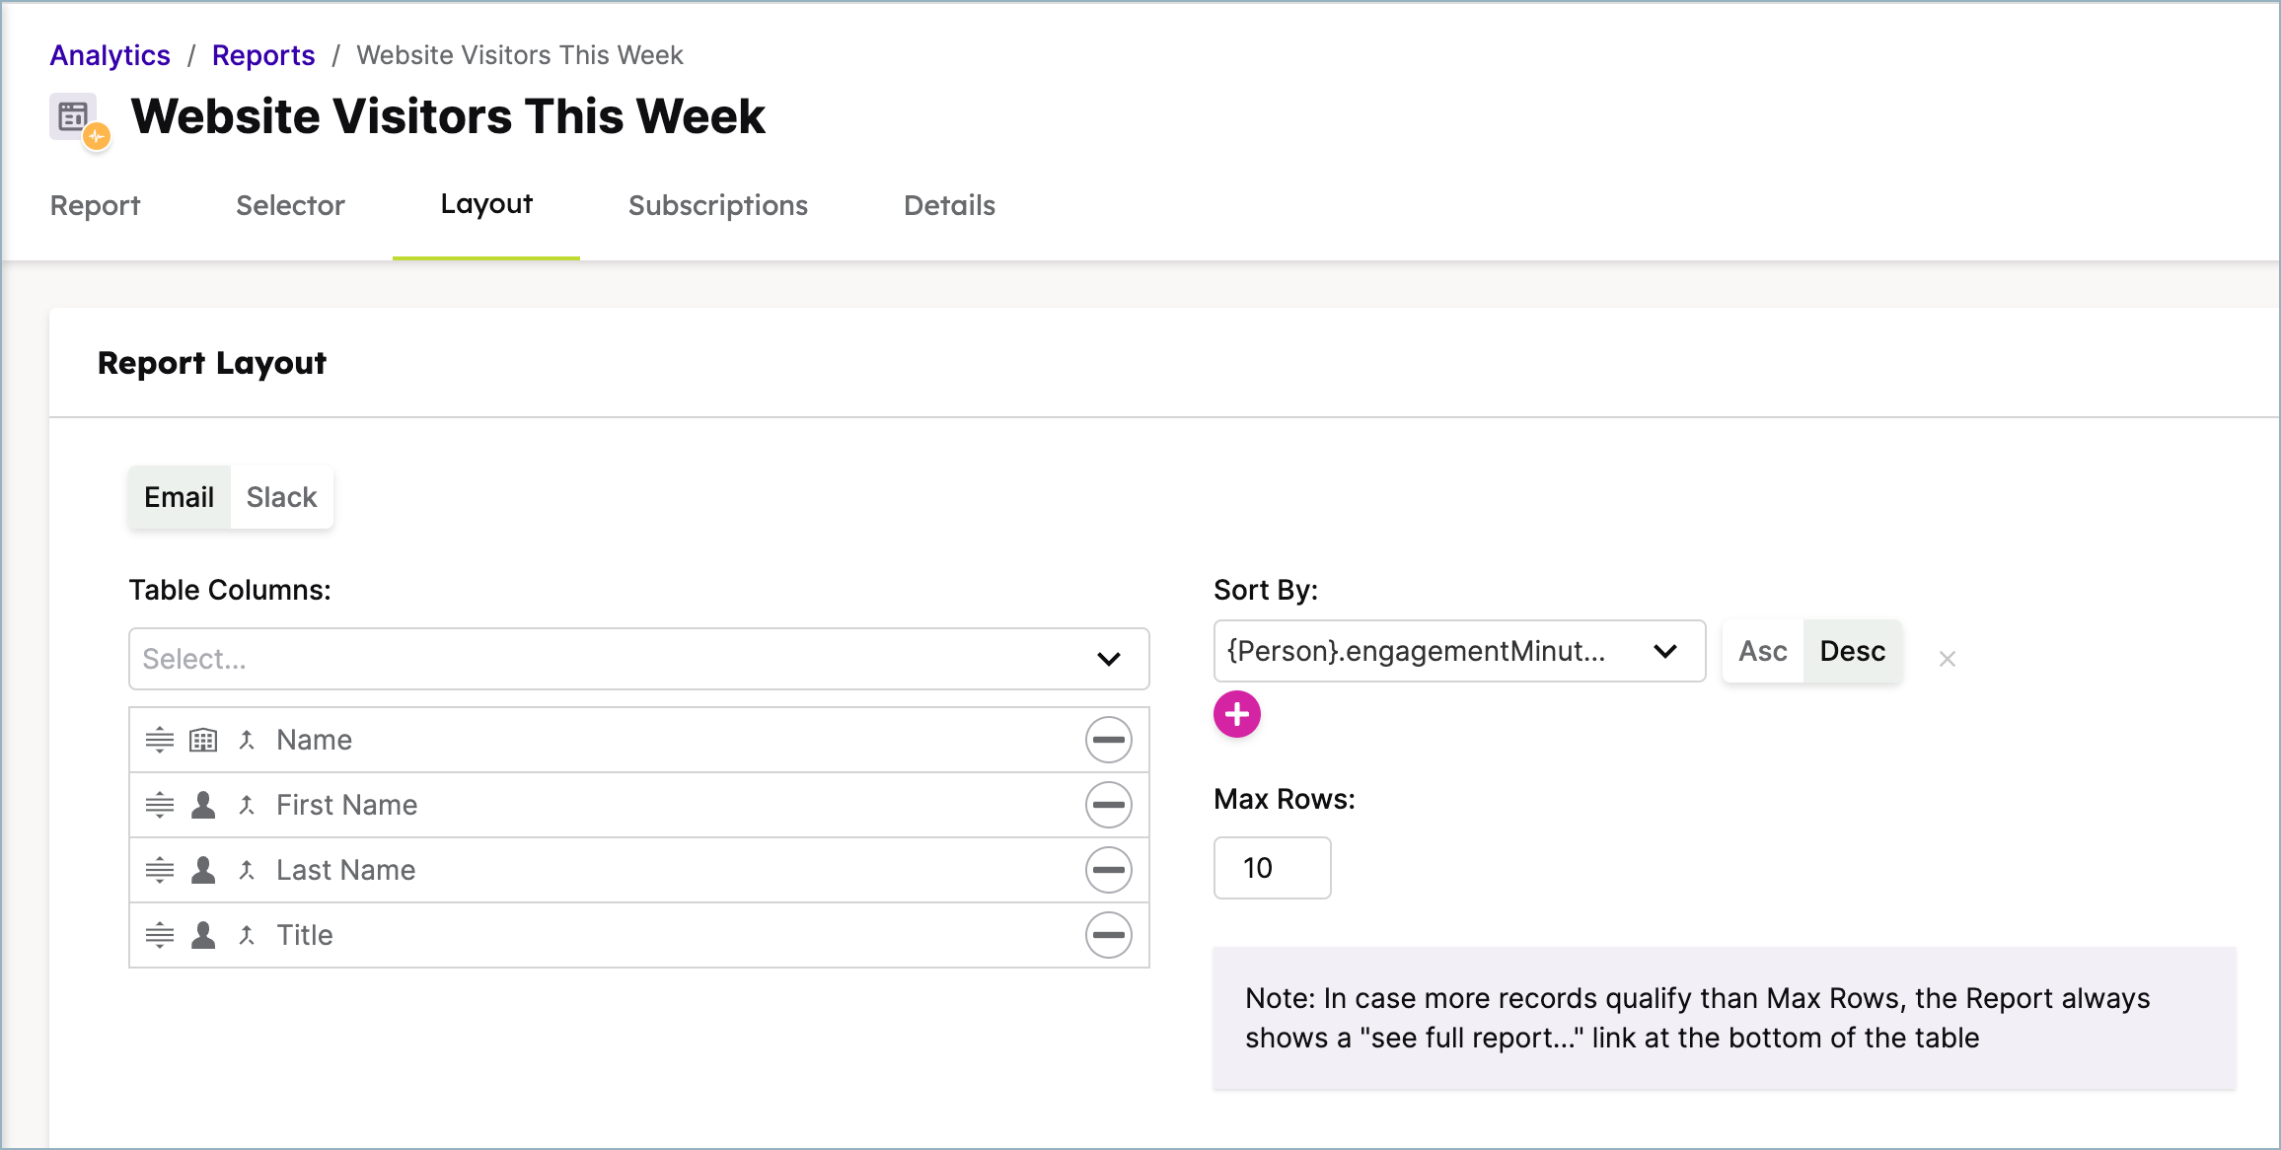Image resolution: width=2281 pixels, height=1150 pixels.
Task: Click the 'Title' column label
Action: 305,935
